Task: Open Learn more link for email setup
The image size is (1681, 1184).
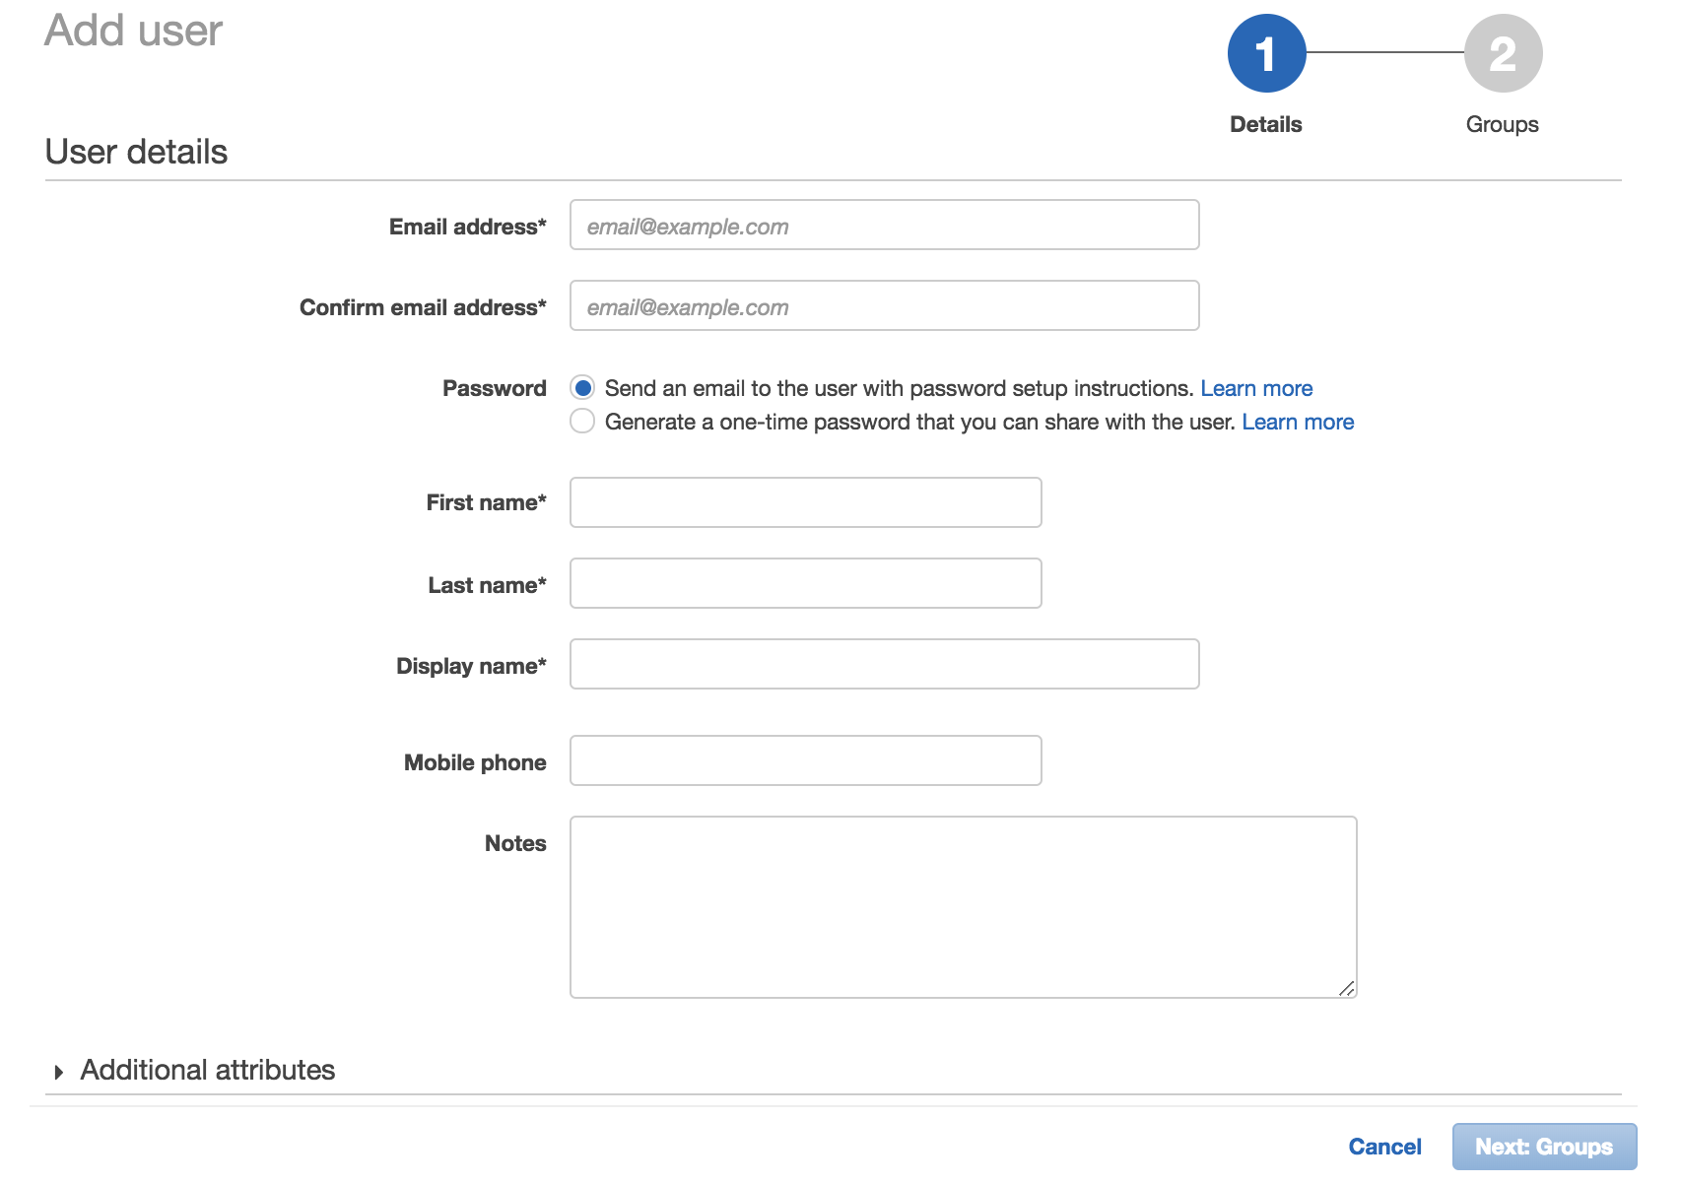Action: (x=1256, y=388)
